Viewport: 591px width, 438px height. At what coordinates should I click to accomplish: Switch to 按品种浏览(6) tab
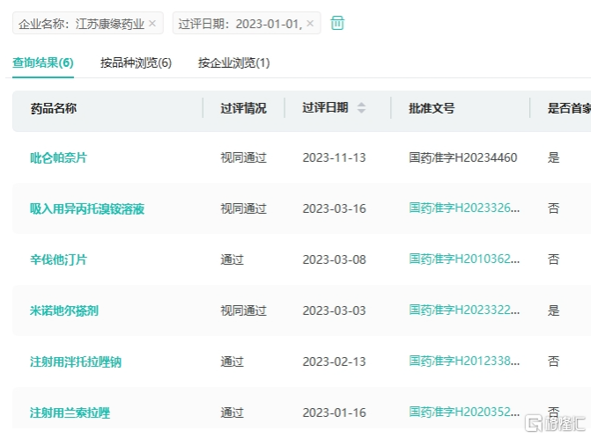point(136,62)
